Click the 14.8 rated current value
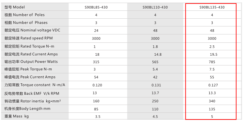Screen dimensions: 243x122 (158, 54)
